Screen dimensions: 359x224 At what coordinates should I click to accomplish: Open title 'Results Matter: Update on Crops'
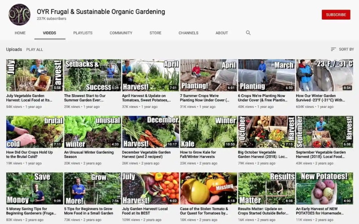click(263, 211)
